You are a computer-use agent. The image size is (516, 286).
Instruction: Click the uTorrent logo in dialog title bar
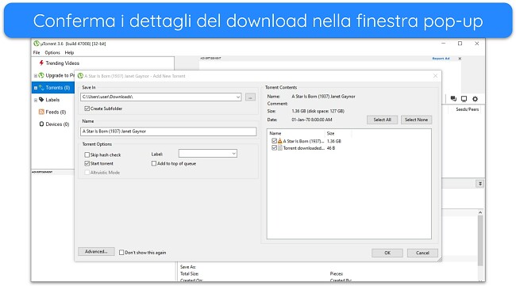80,76
